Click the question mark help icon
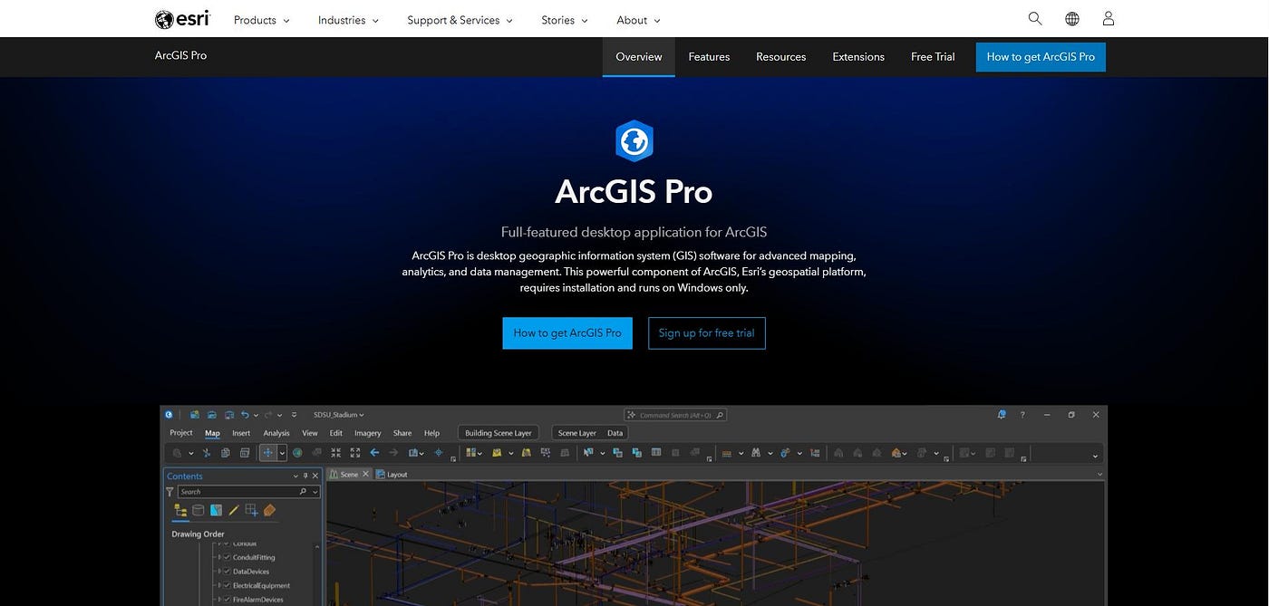 click(x=1022, y=415)
